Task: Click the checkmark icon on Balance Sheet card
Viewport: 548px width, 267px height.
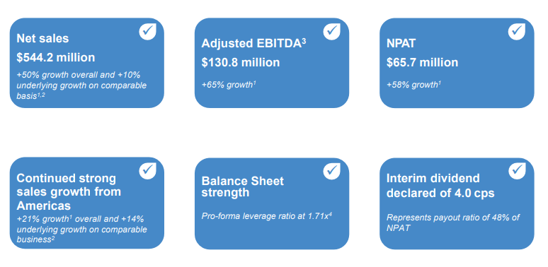Action: [331, 171]
